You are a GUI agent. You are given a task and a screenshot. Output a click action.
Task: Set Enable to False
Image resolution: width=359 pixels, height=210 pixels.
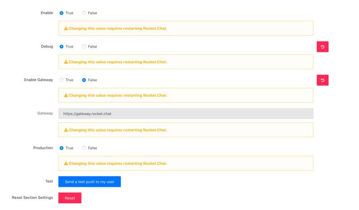(84, 13)
